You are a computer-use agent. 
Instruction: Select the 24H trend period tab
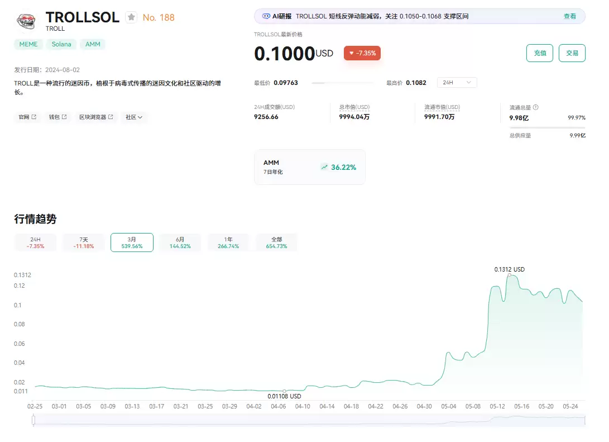(35, 243)
